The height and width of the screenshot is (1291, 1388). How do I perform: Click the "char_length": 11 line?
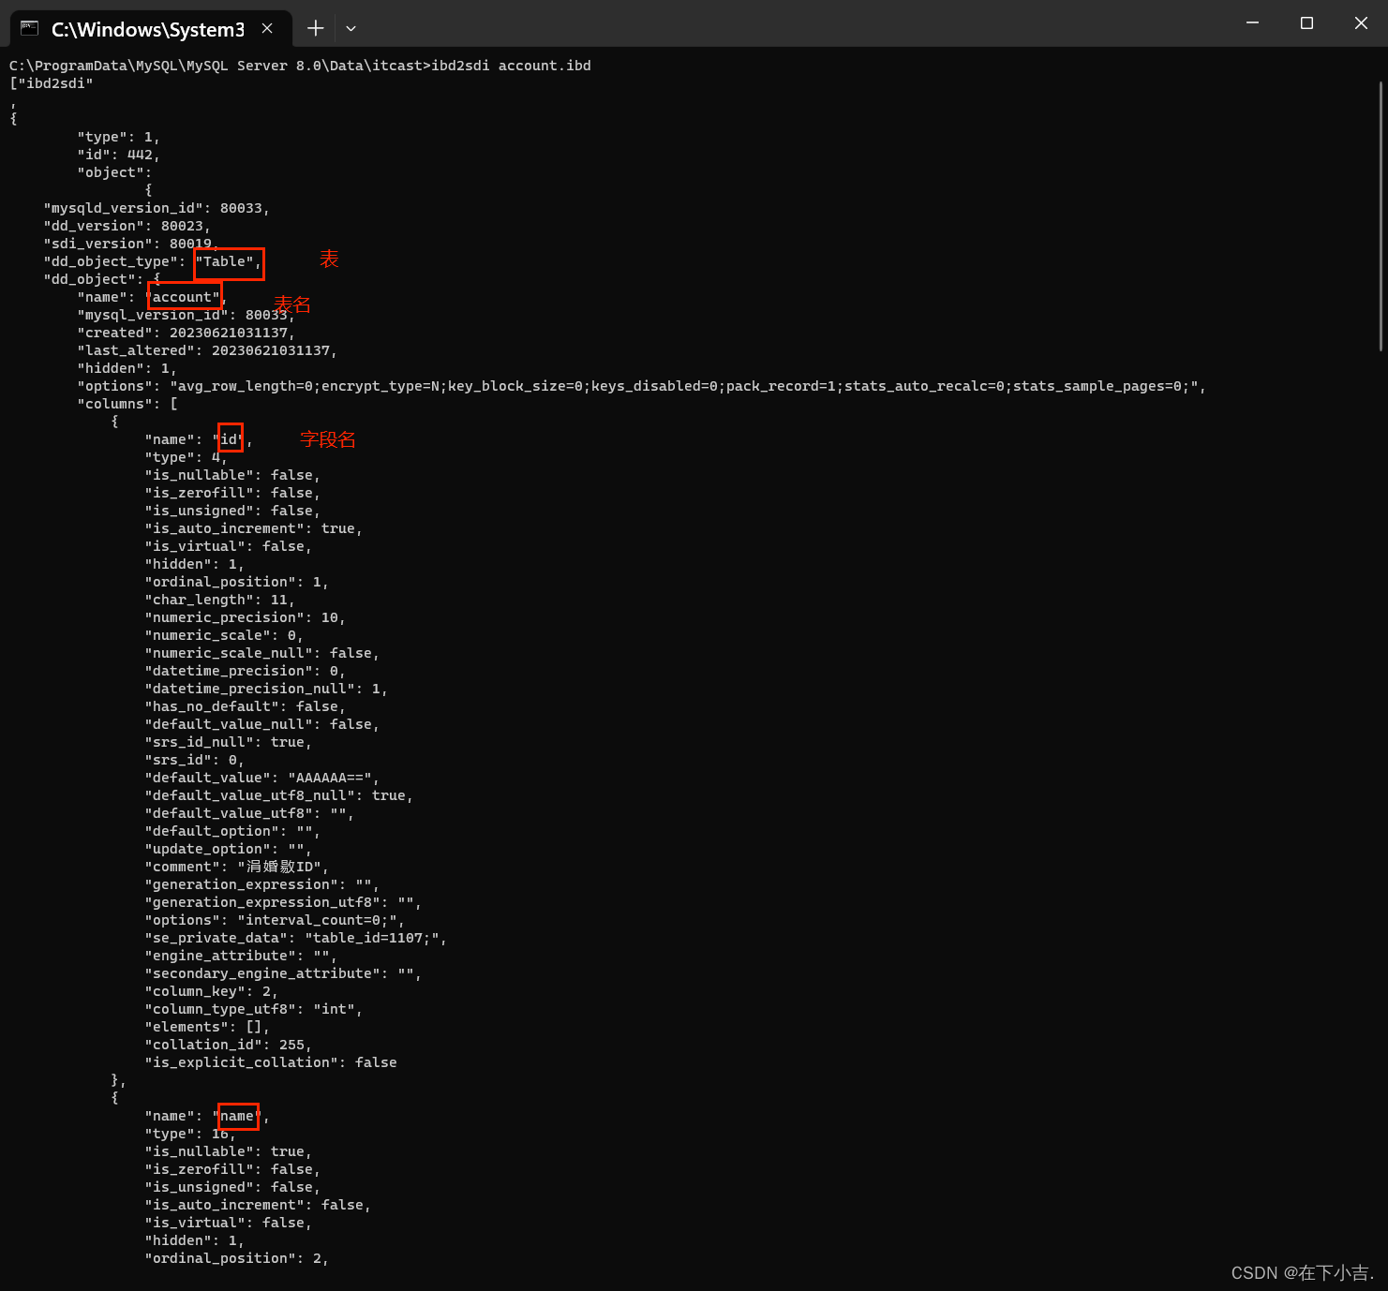click(x=219, y=600)
